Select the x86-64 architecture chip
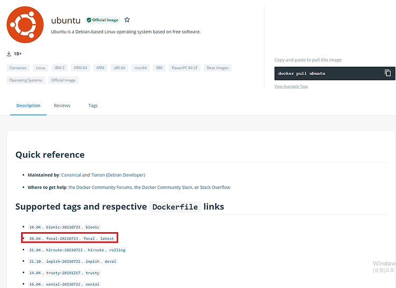 click(x=119, y=68)
